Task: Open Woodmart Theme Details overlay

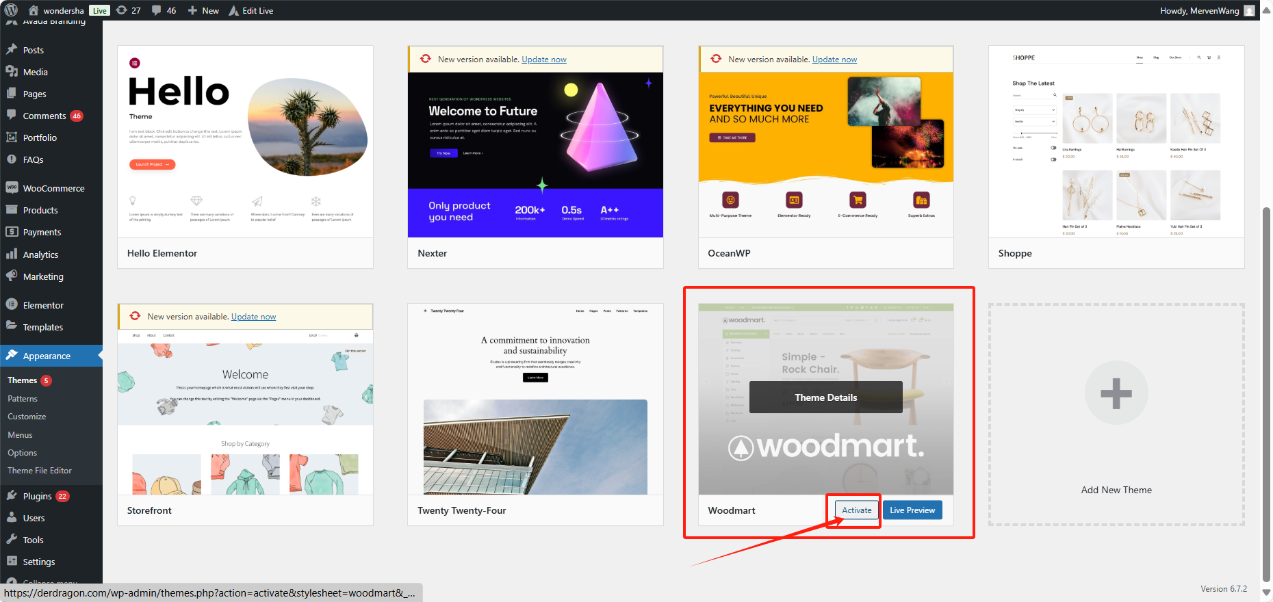Action: (x=825, y=397)
